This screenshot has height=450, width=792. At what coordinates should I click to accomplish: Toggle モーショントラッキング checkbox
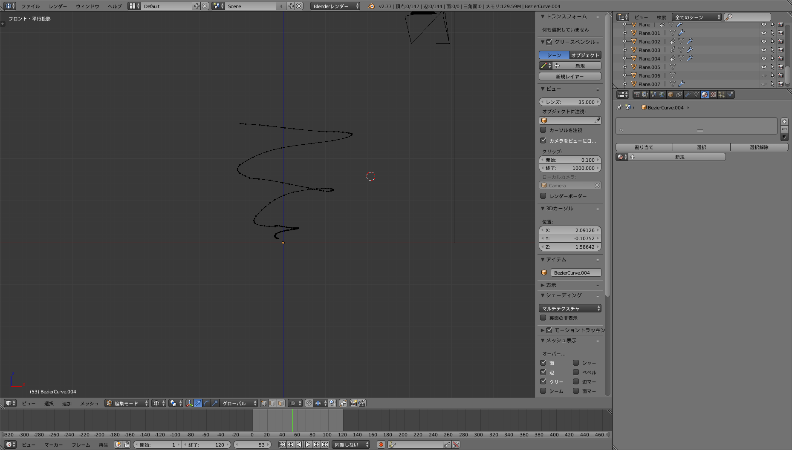[x=549, y=330]
